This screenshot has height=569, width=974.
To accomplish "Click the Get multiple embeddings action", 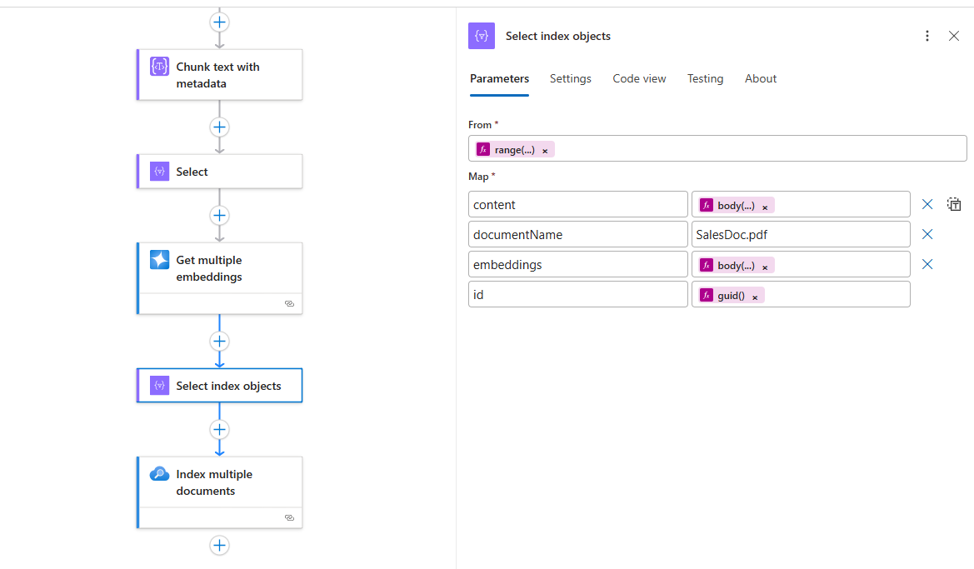I will click(219, 268).
